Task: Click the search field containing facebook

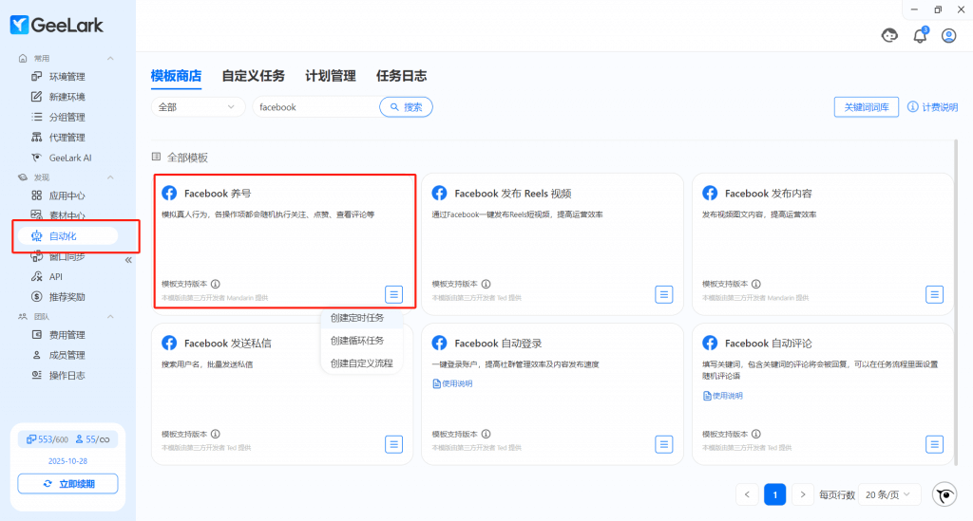Action: (314, 107)
